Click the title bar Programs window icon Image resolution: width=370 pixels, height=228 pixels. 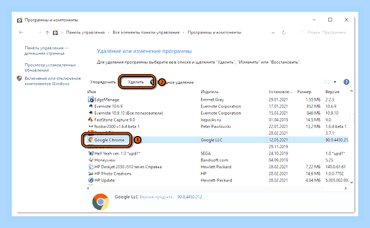(20, 20)
